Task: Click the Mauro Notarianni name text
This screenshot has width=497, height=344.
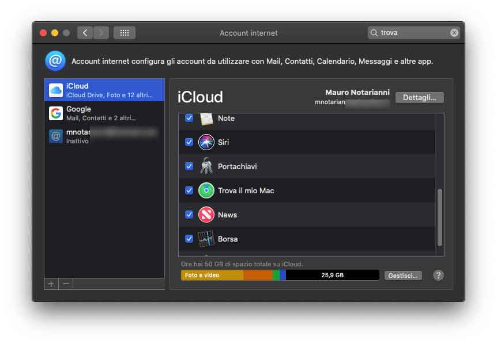Action: (357, 92)
